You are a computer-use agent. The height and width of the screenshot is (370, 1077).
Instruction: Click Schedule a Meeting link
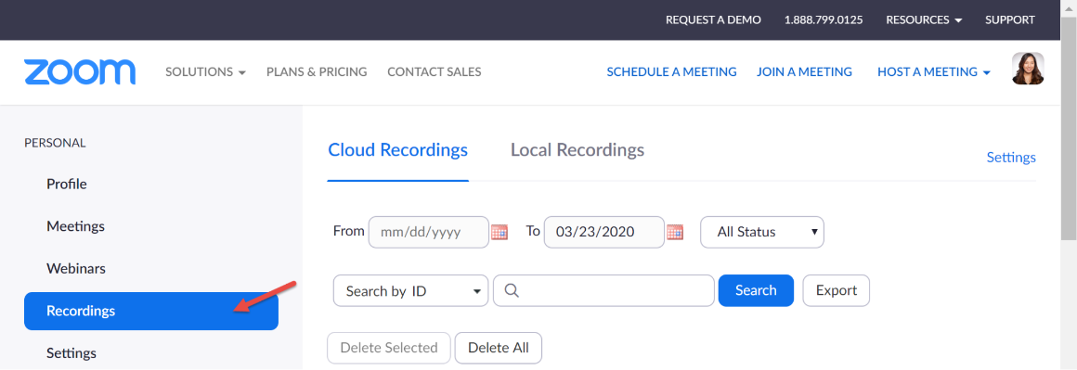tap(671, 71)
